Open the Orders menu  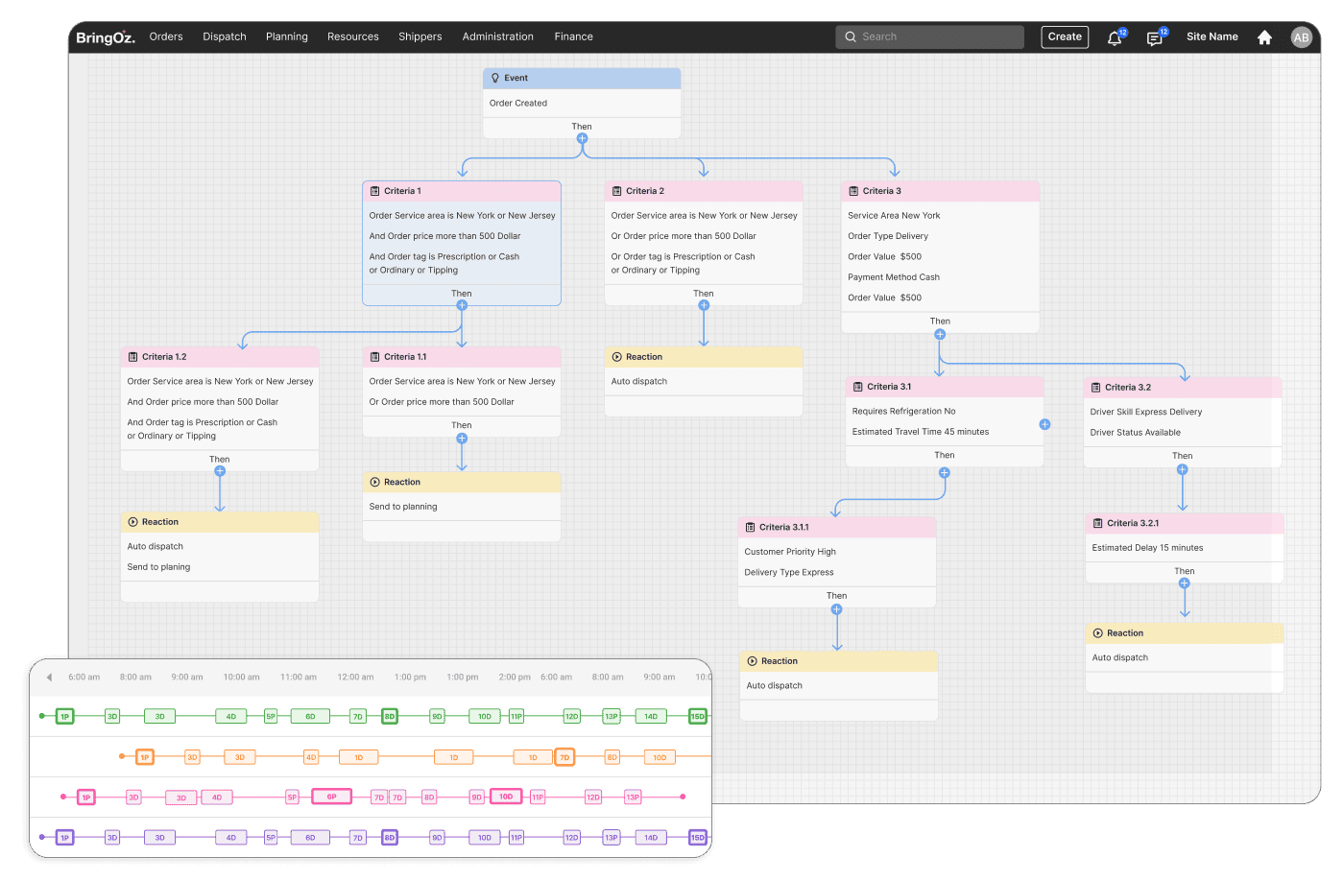click(166, 36)
